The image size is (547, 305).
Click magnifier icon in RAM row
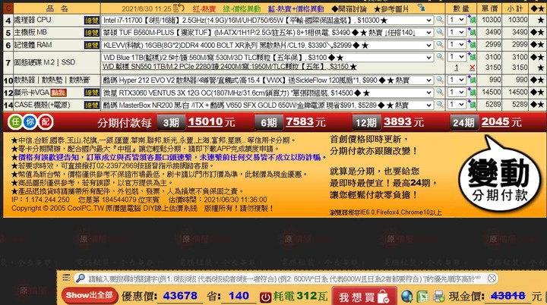point(440,45)
